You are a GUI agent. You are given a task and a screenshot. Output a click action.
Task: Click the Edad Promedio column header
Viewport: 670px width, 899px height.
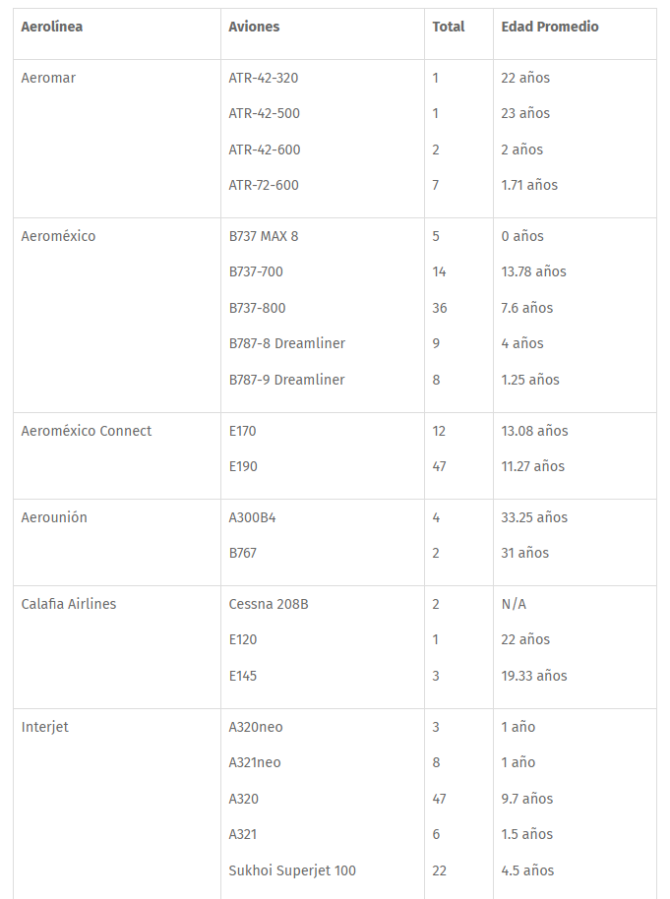[549, 27]
